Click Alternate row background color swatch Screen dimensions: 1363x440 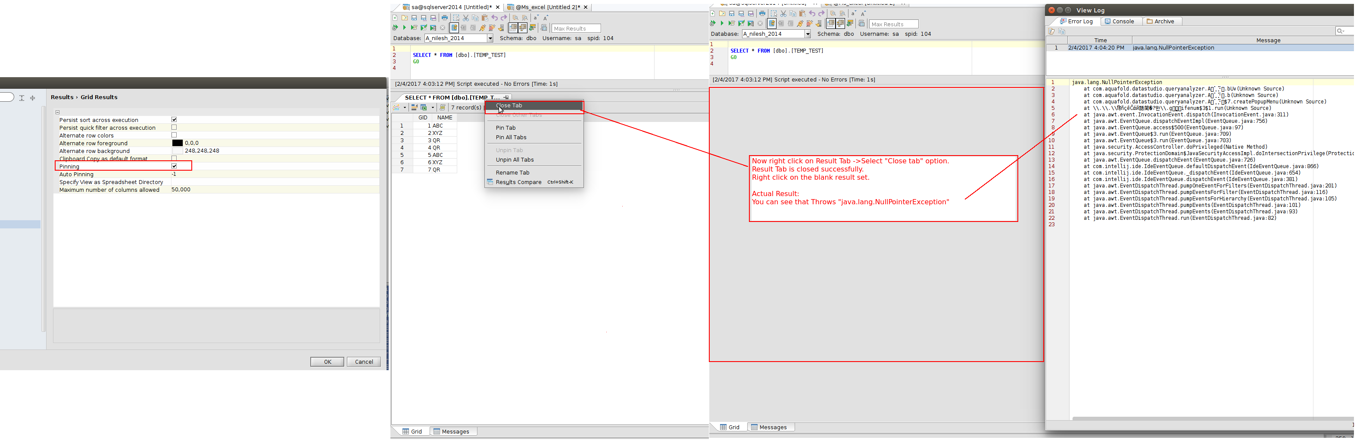pyautogui.click(x=178, y=151)
